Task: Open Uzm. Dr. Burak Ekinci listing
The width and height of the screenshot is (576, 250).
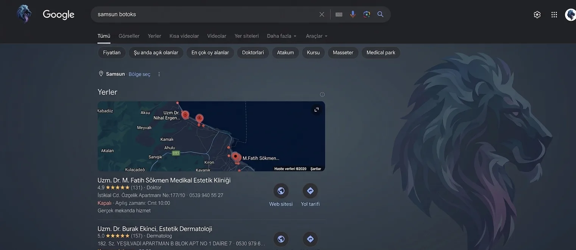Action: click(x=155, y=229)
